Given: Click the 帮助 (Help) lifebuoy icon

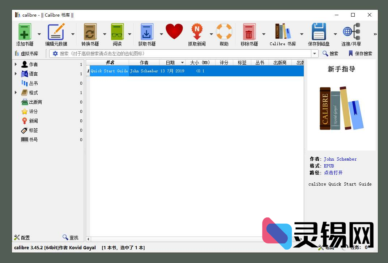Looking at the screenshot, I should coord(224,32).
